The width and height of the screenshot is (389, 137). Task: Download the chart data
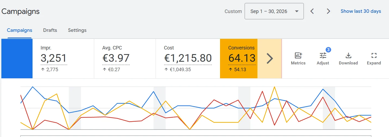coord(348,59)
